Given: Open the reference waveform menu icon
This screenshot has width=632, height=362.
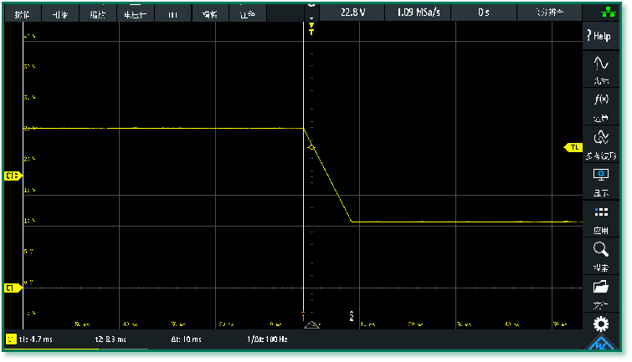Looking at the screenshot, I should coord(600,142).
